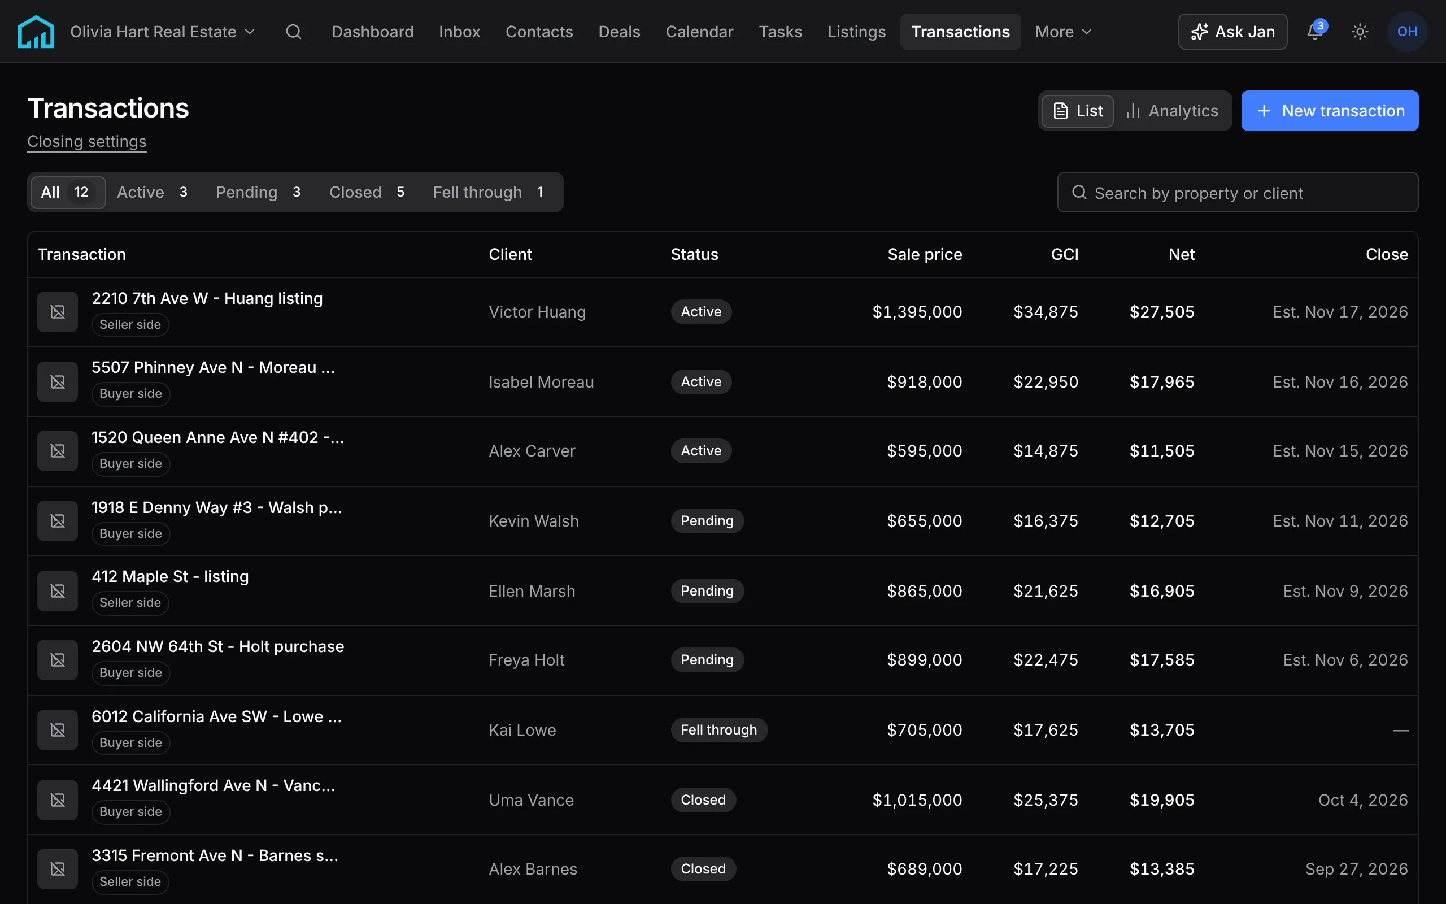Open the 412 Maple St - listing row title
Image resolution: width=1446 pixels, height=904 pixels.
[170, 576]
